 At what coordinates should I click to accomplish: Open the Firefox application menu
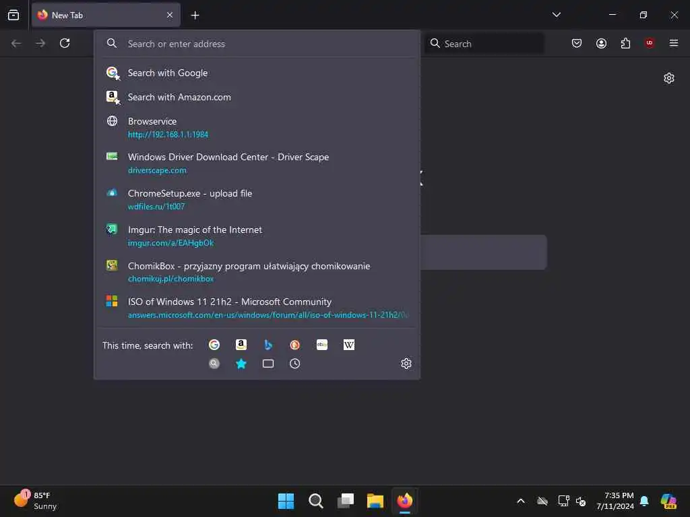point(673,43)
